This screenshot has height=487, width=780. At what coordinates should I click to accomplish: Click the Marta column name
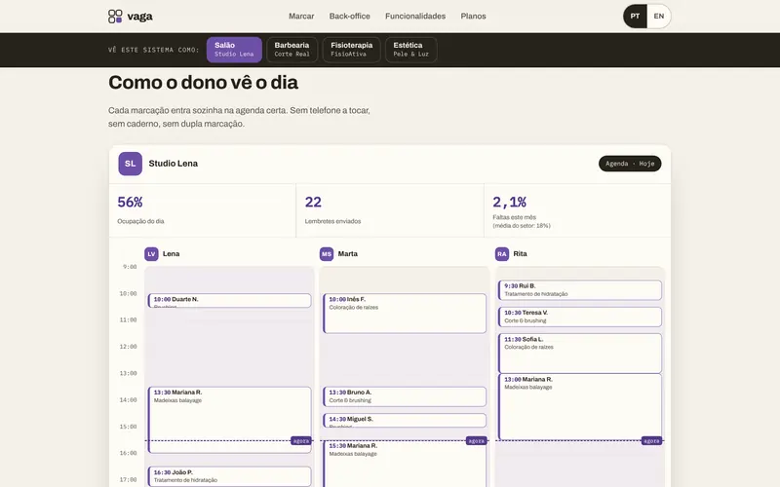tap(348, 254)
